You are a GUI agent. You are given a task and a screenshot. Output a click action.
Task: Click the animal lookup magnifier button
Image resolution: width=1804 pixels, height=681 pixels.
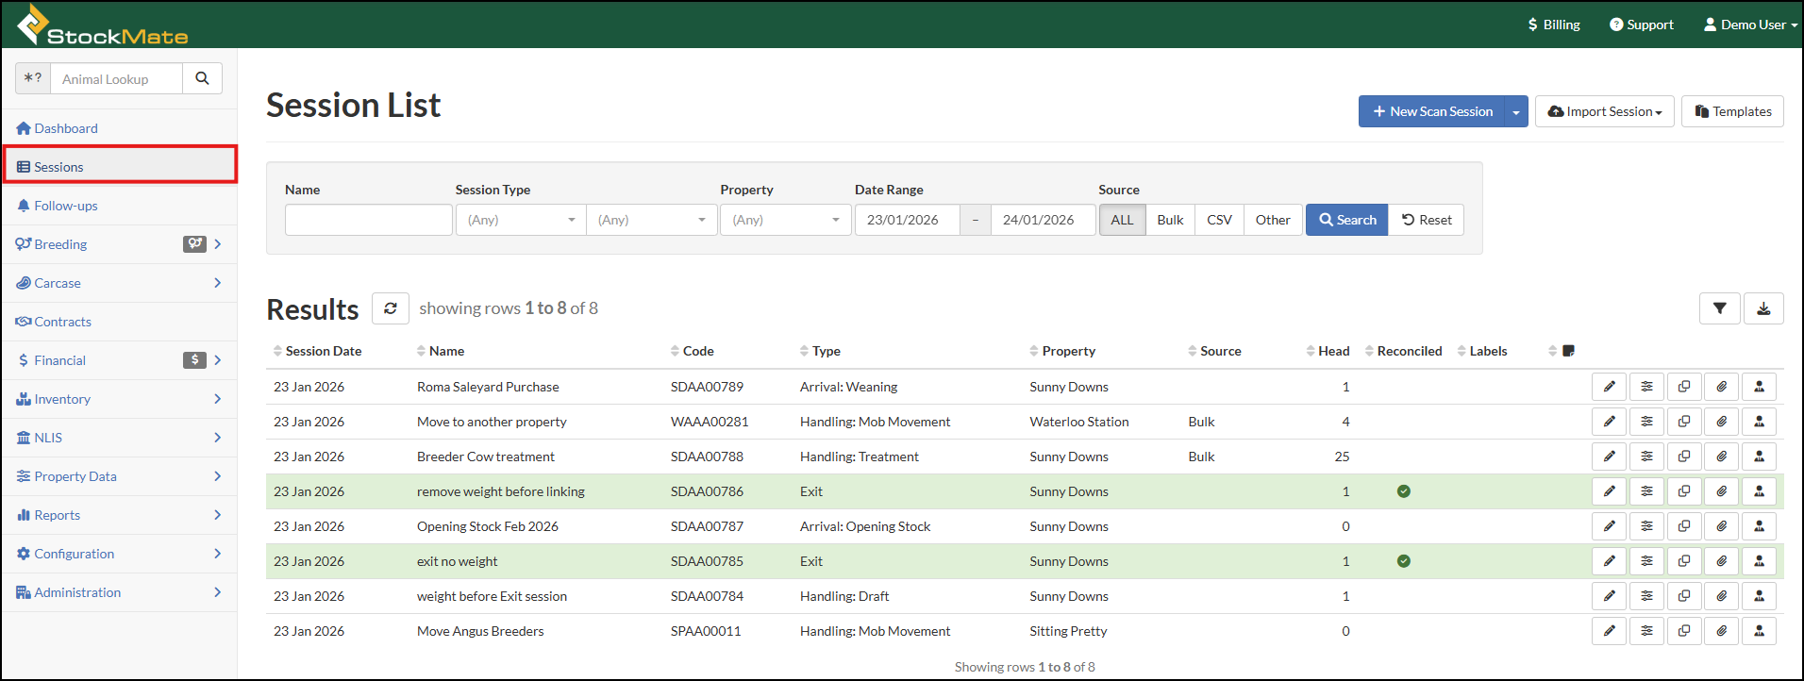click(202, 78)
